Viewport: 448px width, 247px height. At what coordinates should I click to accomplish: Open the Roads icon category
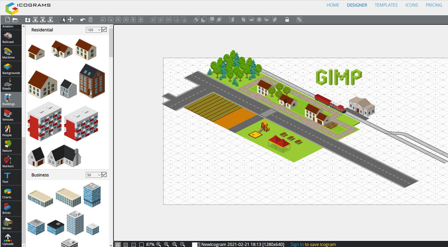click(x=11, y=84)
